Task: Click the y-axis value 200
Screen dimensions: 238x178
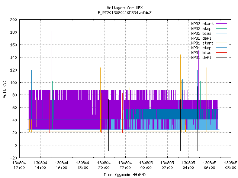Action: pos(13,20)
